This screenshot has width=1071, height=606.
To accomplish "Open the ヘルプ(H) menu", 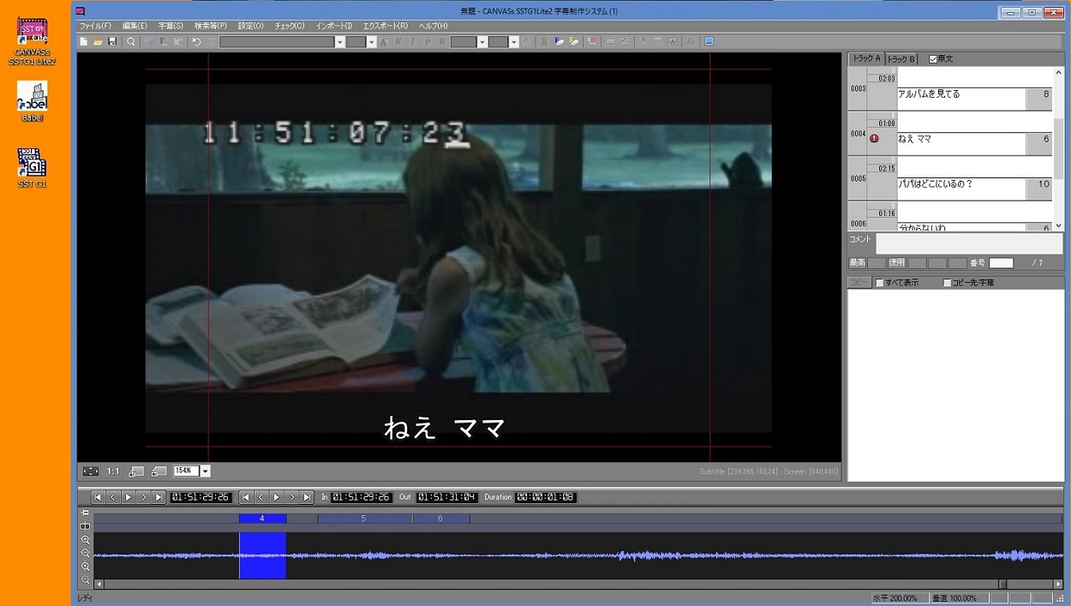I will [433, 27].
